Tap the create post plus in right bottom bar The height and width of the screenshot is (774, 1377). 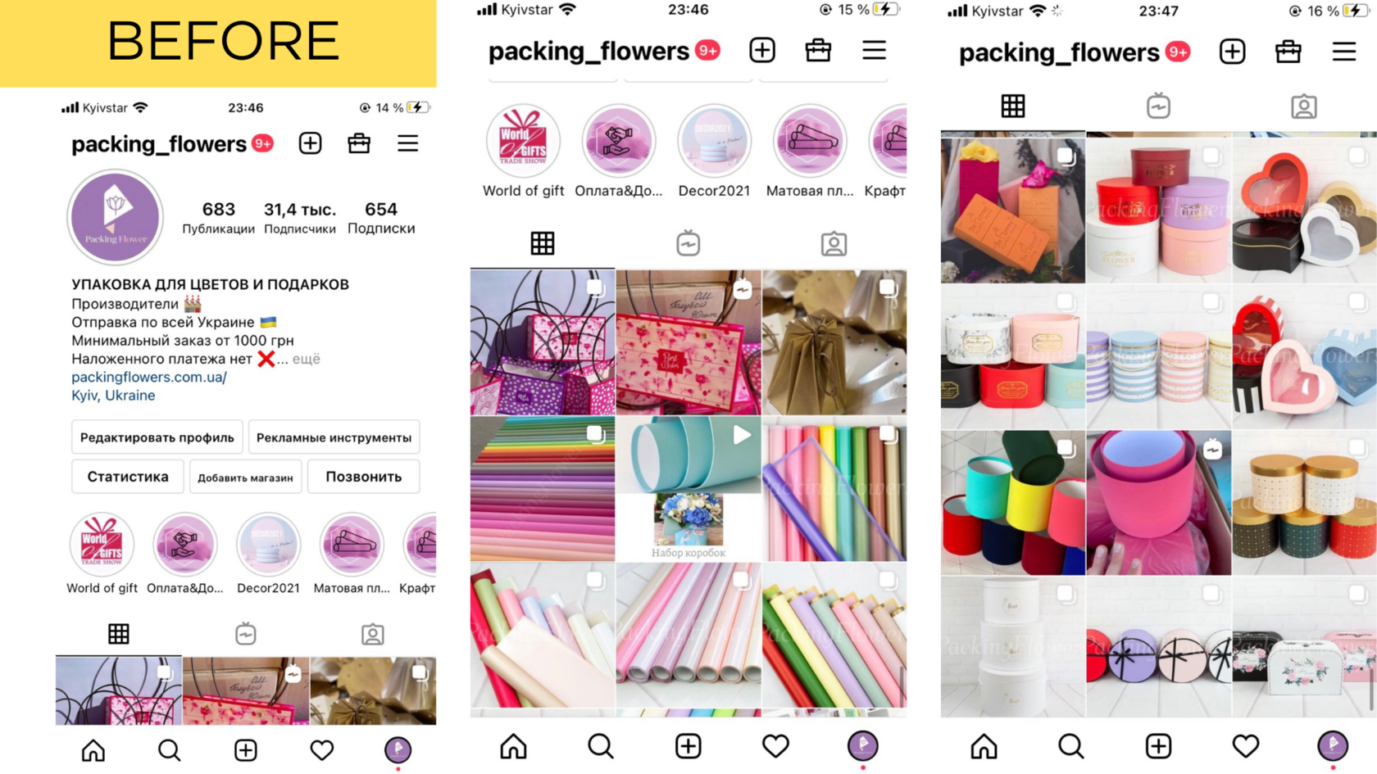[1158, 746]
